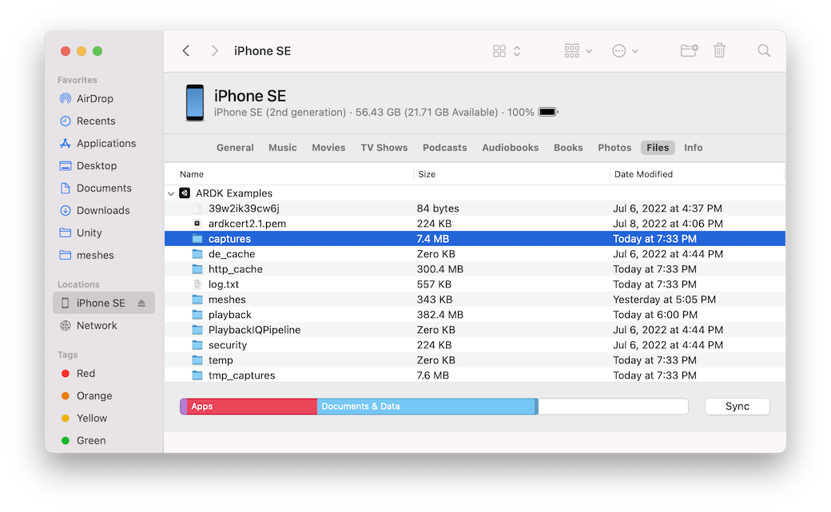The width and height of the screenshot is (831, 512).
Task: Select the de_cache folder
Action: click(x=475, y=254)
